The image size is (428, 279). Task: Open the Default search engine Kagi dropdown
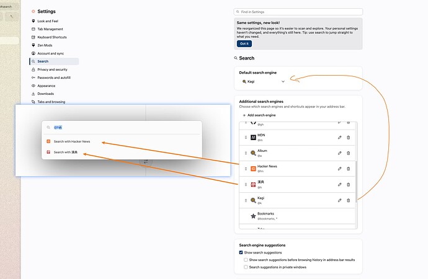point(263,81)
